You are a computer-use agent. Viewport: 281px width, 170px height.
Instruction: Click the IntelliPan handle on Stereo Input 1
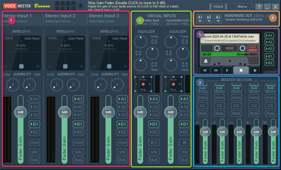[x=21, y=66]
